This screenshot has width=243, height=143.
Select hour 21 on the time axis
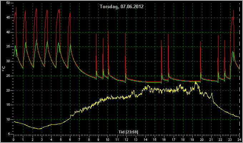(211, 139)
